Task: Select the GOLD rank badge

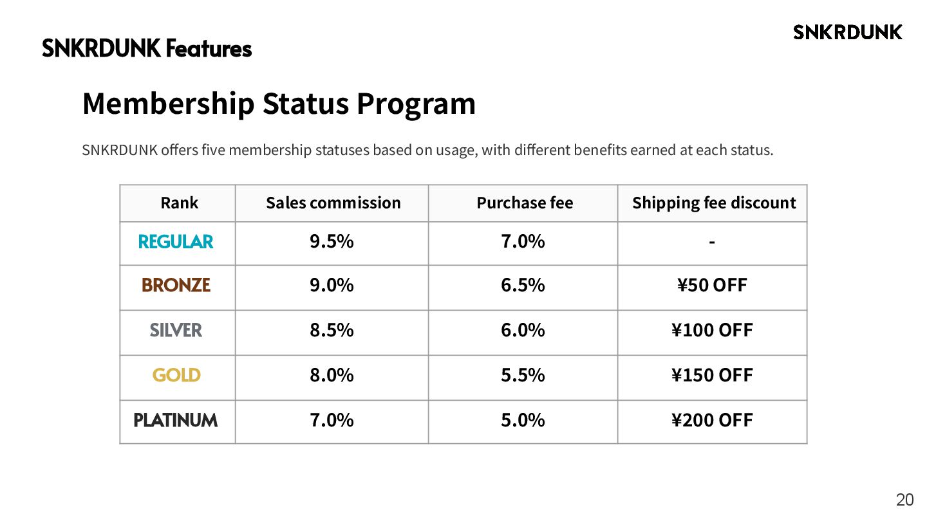Action: tap(176, 375)
